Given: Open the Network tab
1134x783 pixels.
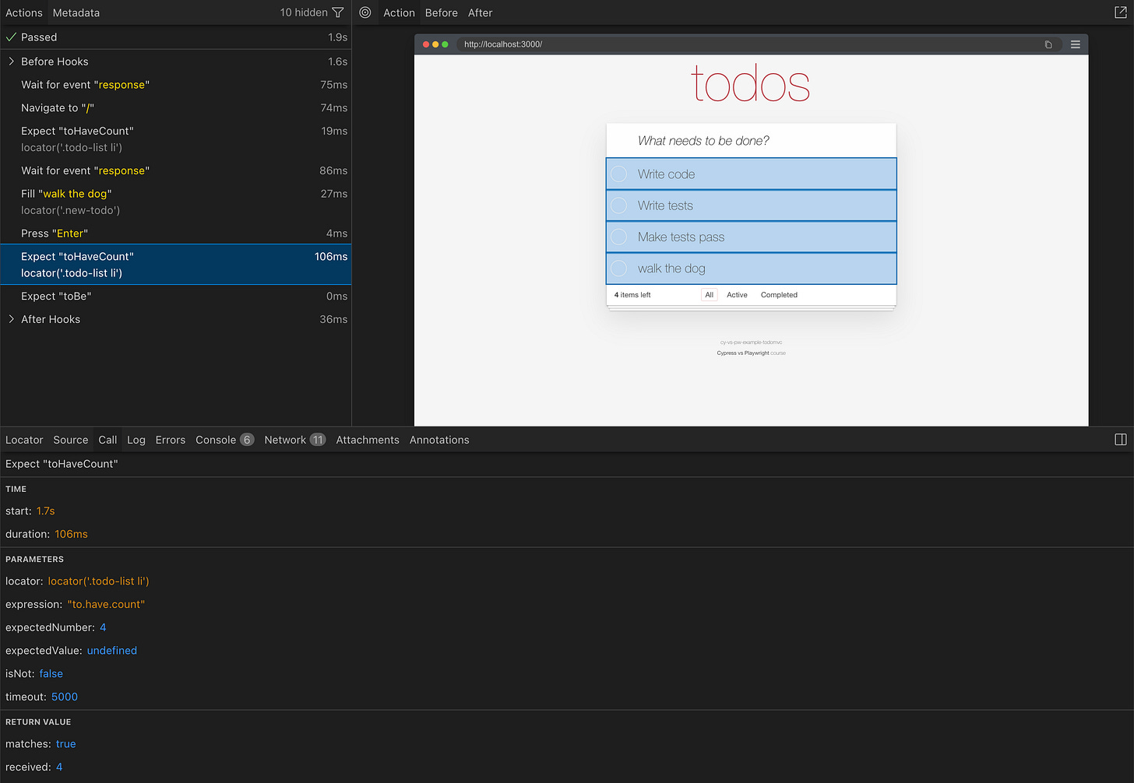Looking at the screenshot, I should pos(294,440).
